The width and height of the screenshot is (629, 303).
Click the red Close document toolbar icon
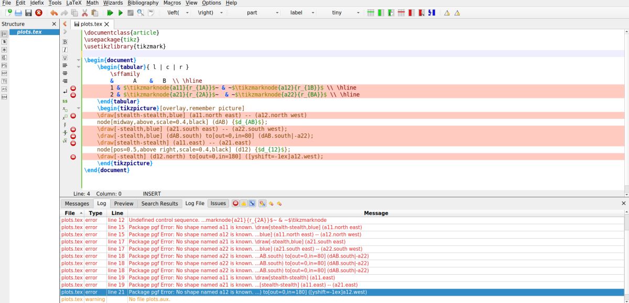pos(38,13)
